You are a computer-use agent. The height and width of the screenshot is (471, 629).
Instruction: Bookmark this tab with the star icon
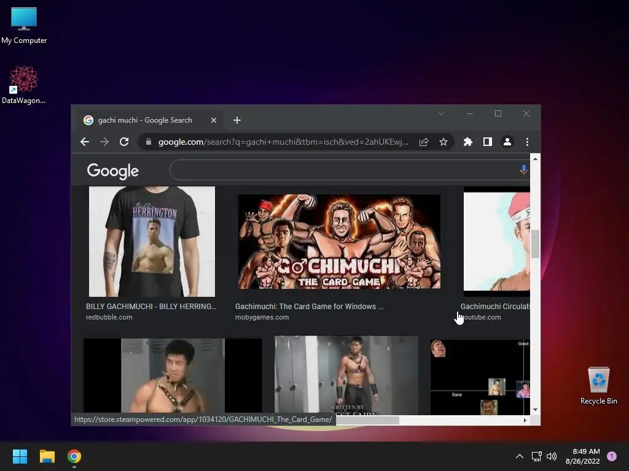pos(443,142)
